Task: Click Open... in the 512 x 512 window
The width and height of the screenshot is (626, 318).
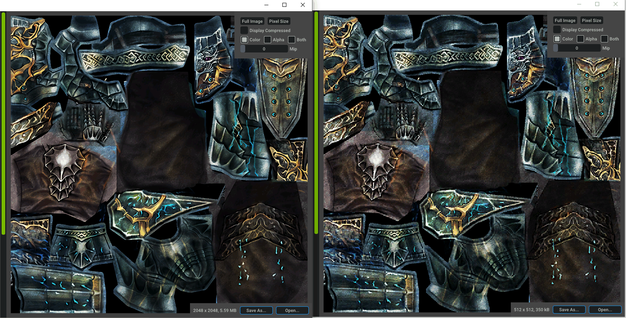Action: point(605,310)
